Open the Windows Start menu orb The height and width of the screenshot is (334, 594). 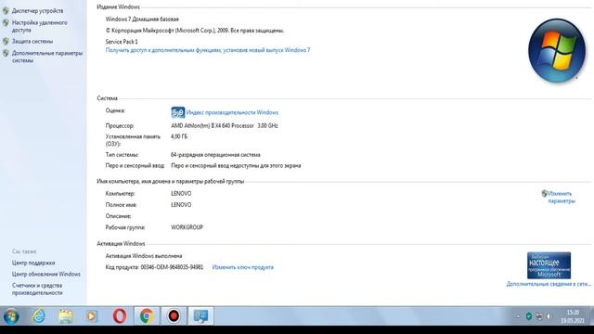pyautogui.click(x=11, y=315)
